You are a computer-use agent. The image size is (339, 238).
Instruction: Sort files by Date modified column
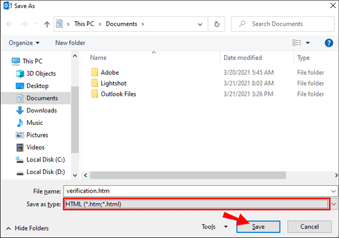coord(243,58)
